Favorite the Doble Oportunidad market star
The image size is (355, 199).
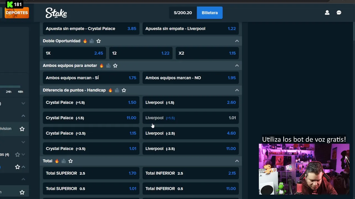pyautogui.click(x=98, y=41)
